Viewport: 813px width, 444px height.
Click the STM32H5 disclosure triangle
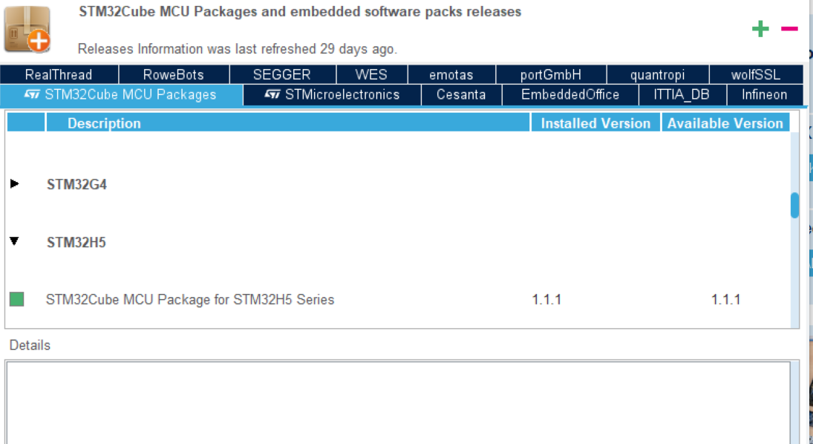(16, 242)
